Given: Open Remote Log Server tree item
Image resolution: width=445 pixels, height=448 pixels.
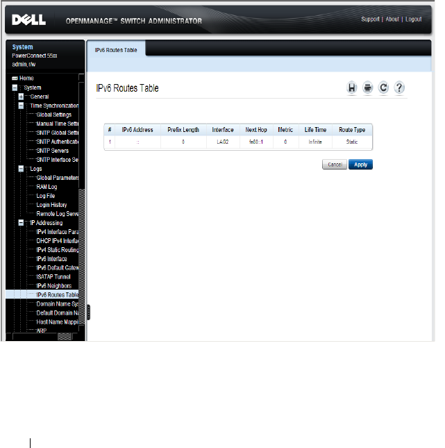Looking at the screenshot, I should 58,214.
